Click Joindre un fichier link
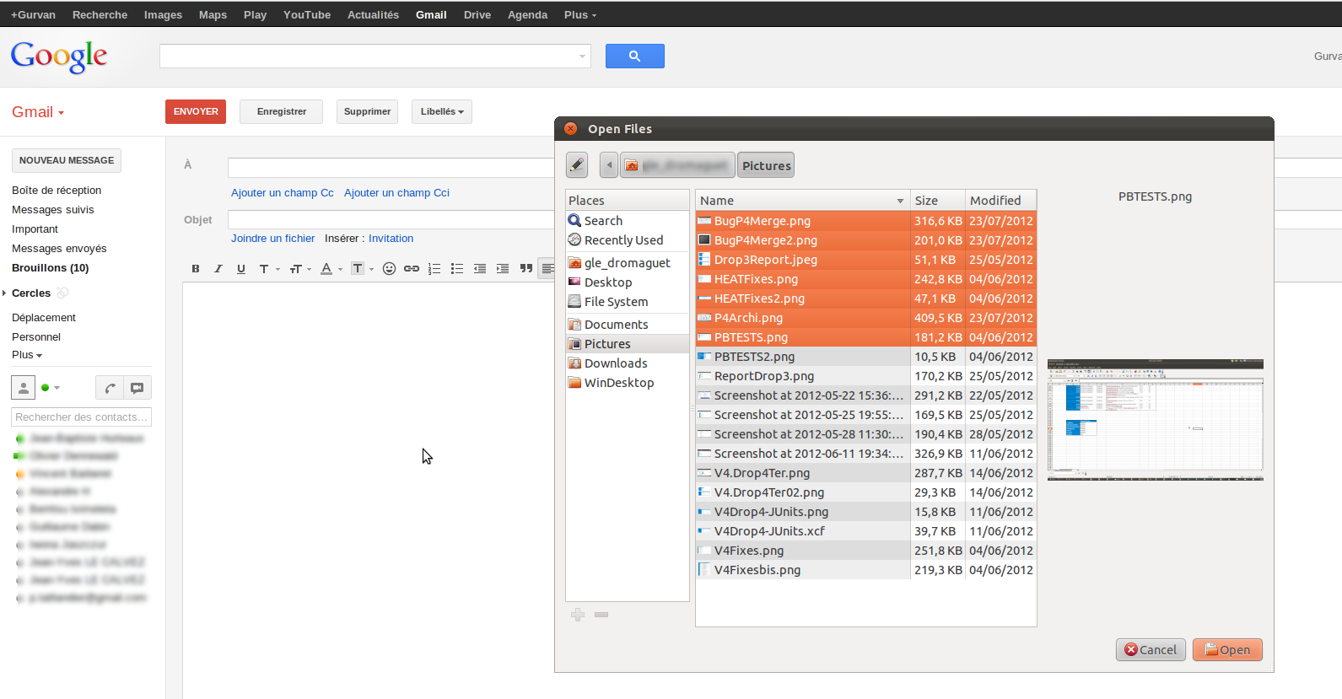This screenshot has height=699, width=1342. click(x=273, y=239)
